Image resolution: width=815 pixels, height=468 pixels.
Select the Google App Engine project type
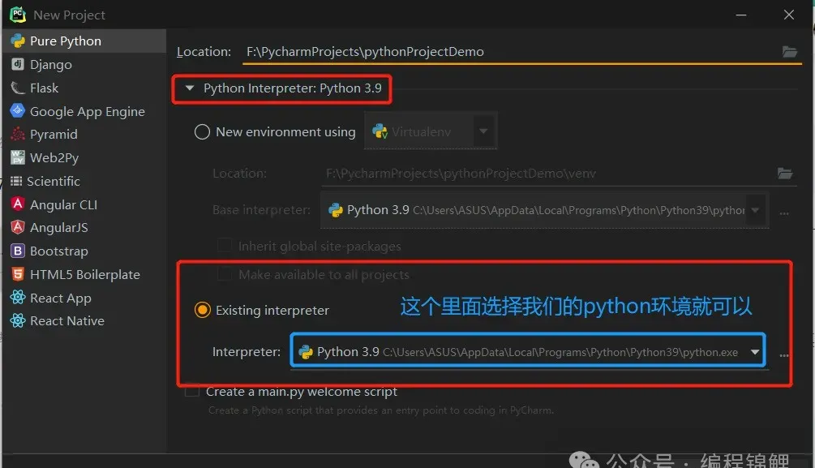click(x=84, y=111)
